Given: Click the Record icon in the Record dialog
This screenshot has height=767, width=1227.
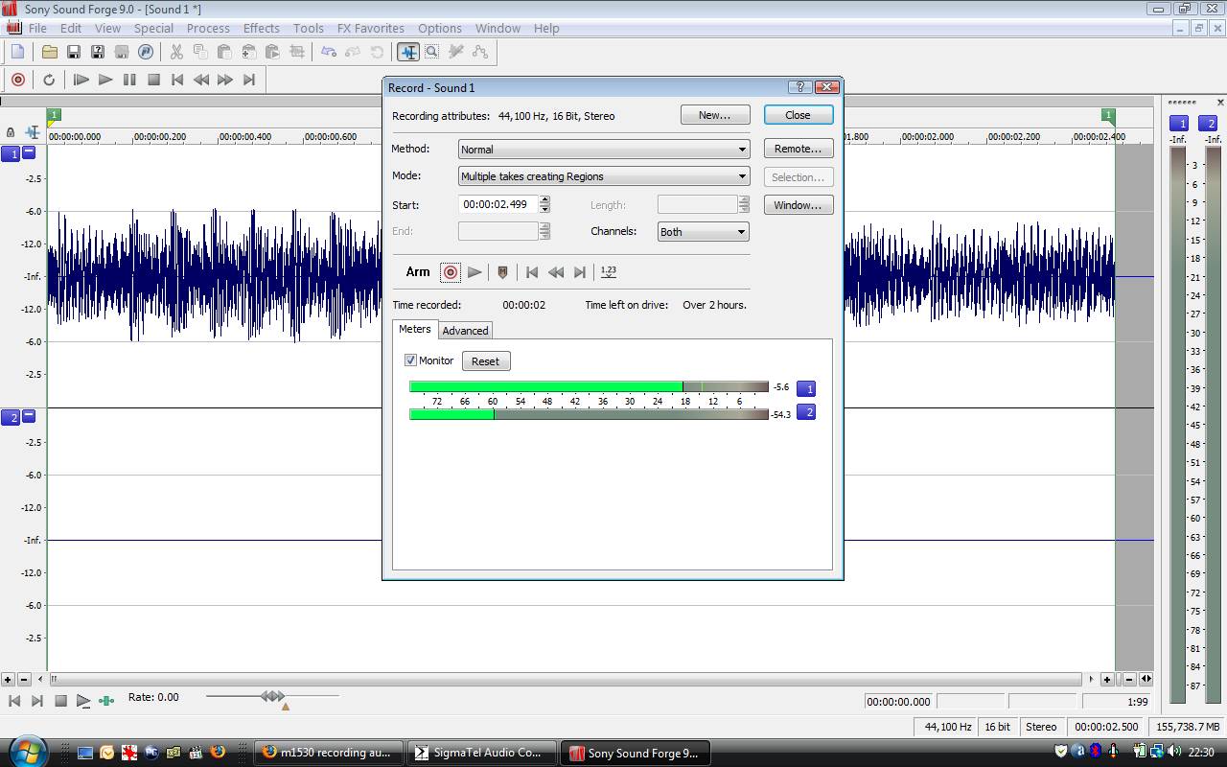Looking at the screenshot, I should coord(451,272).
